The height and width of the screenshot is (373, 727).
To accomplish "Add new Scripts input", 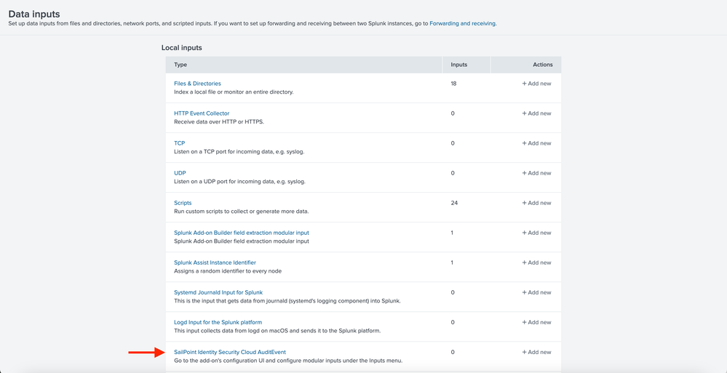I will tap(536, 203).
